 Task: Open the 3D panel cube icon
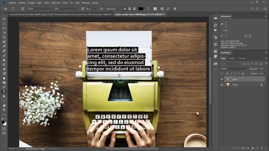pyautogui.click(x=216, y=44)
